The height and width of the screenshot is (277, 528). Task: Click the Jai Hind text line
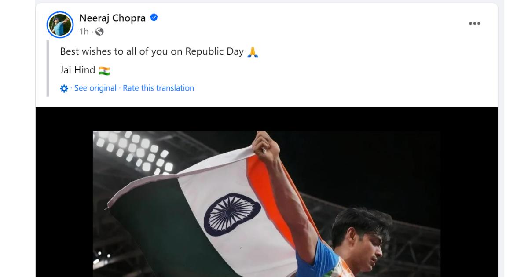coord(78,70)
